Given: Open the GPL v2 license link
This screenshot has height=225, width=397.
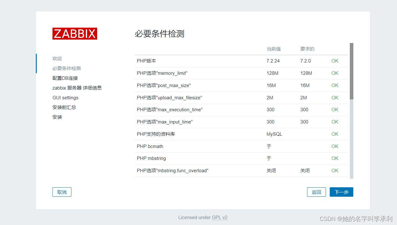Looking at the screenshot, I should coord(220,217).
